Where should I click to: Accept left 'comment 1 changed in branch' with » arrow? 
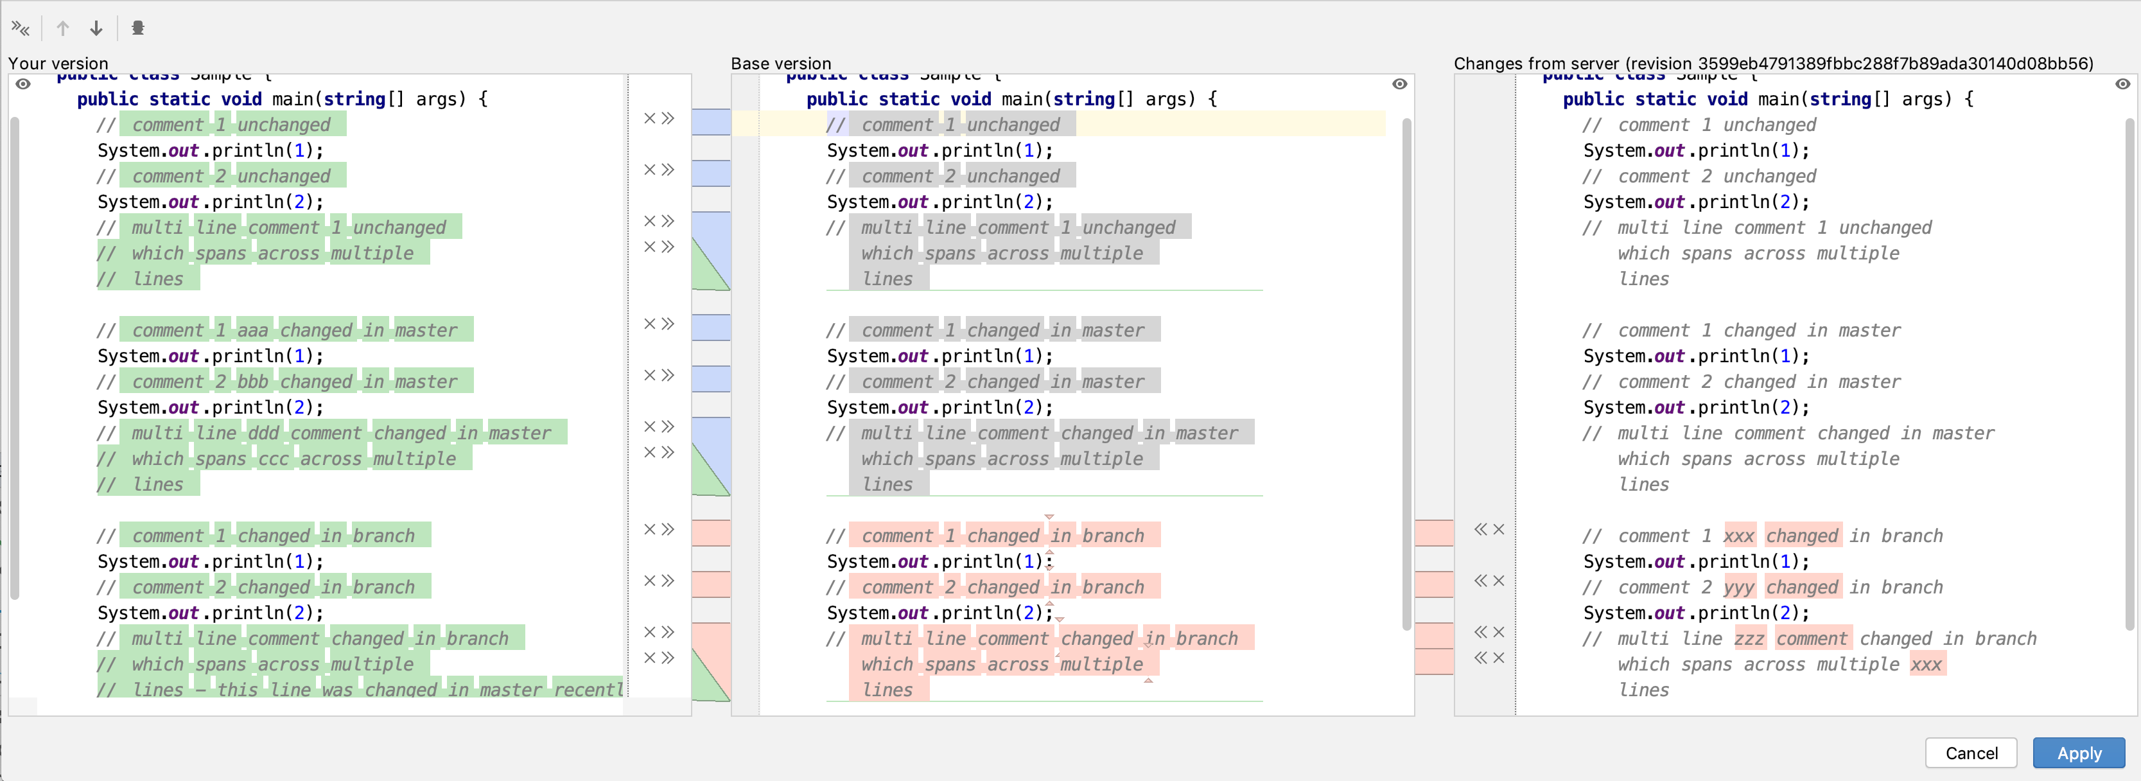pyautogui.click(x=667, y=530)
